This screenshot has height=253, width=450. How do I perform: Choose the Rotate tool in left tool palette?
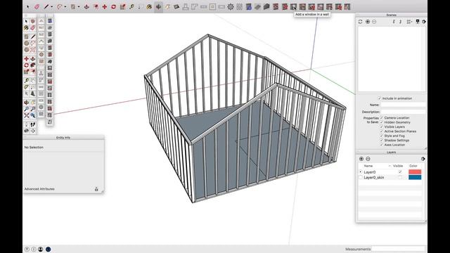coord(27,65)
